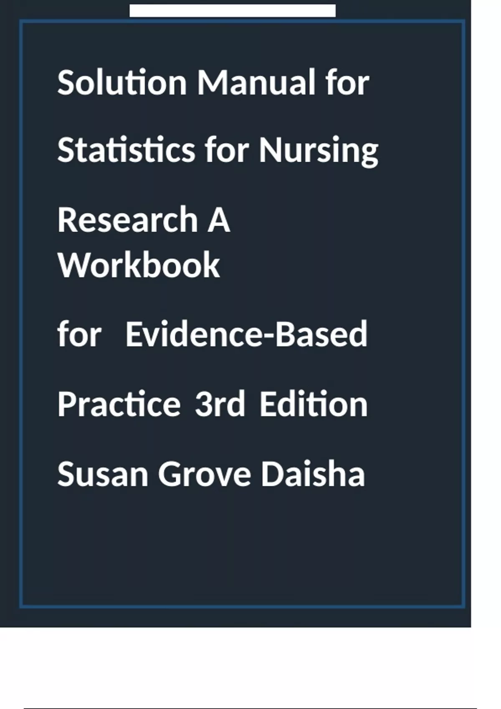Screen dimensions: 501x709
Task: Click the word "Solution" in the title
Action: (x=121, y=82)
